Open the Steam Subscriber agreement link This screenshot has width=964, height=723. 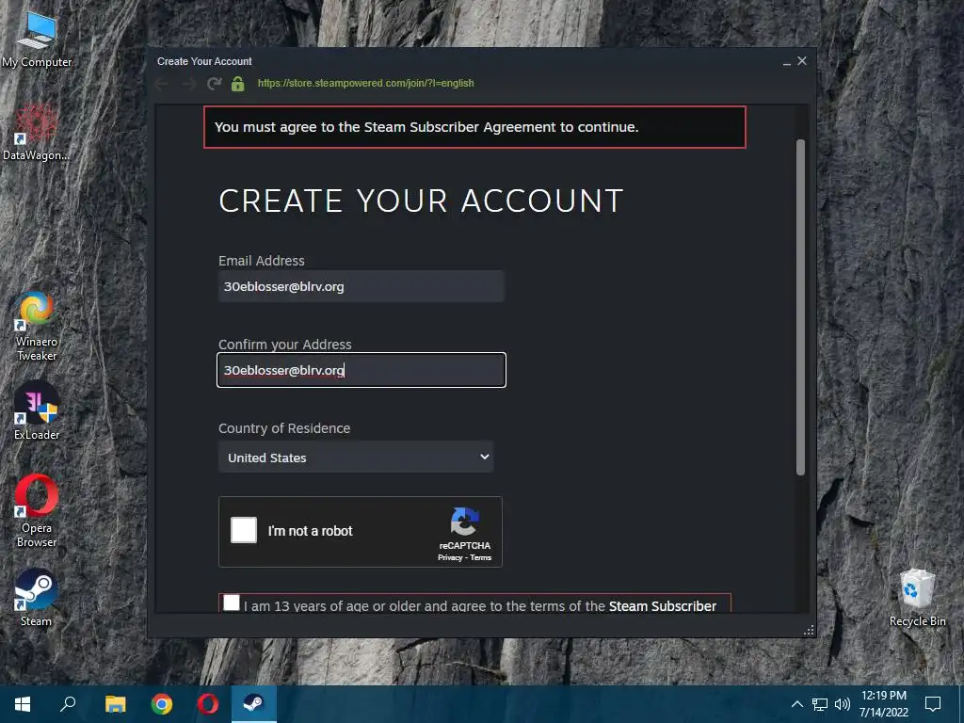pyautogui.click(x=663, y=605)
